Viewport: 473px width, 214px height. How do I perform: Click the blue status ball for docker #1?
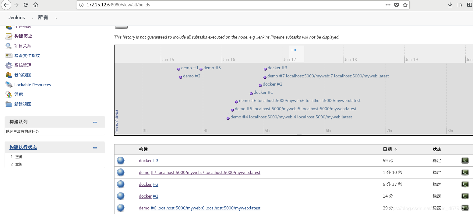click(121, 196)
